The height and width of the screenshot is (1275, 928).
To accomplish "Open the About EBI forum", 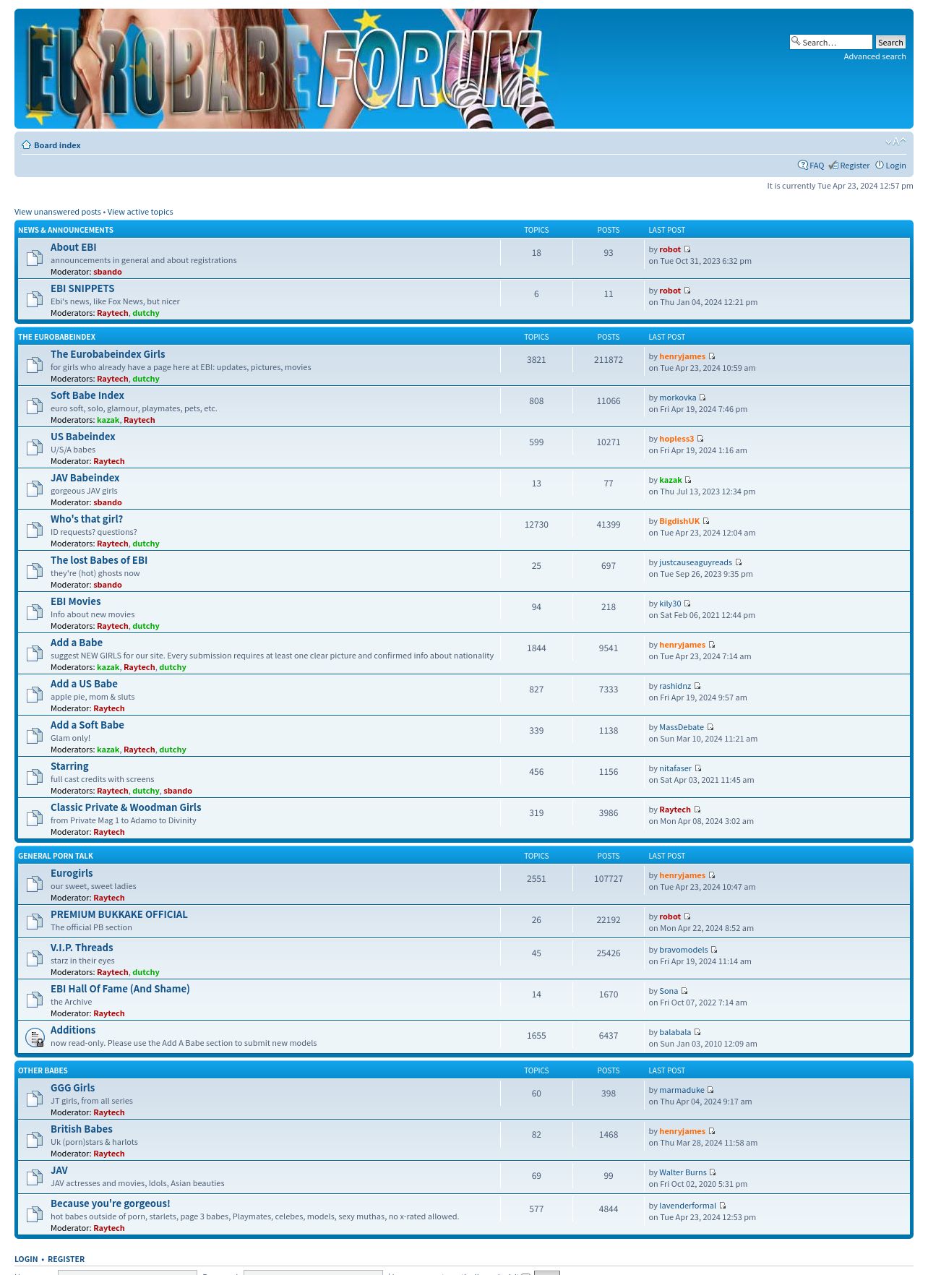I will point(73,247).
